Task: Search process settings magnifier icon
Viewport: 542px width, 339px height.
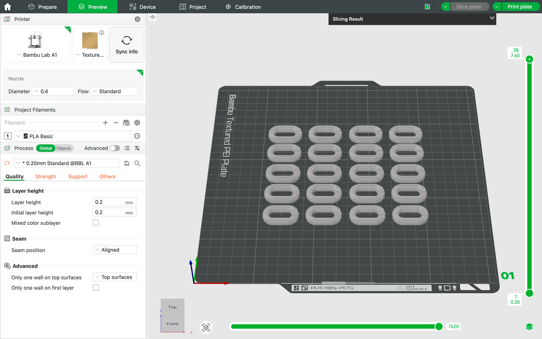Action: pyautogui.click(x=137, y=163)
